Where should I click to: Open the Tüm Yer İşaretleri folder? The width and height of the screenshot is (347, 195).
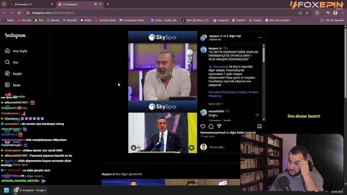(x=332, y=20)
